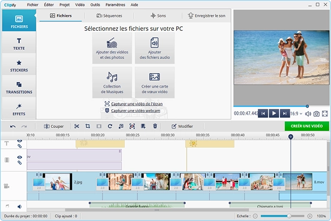
Task: Open the Vidéo menu
Action: pos(80,5)
